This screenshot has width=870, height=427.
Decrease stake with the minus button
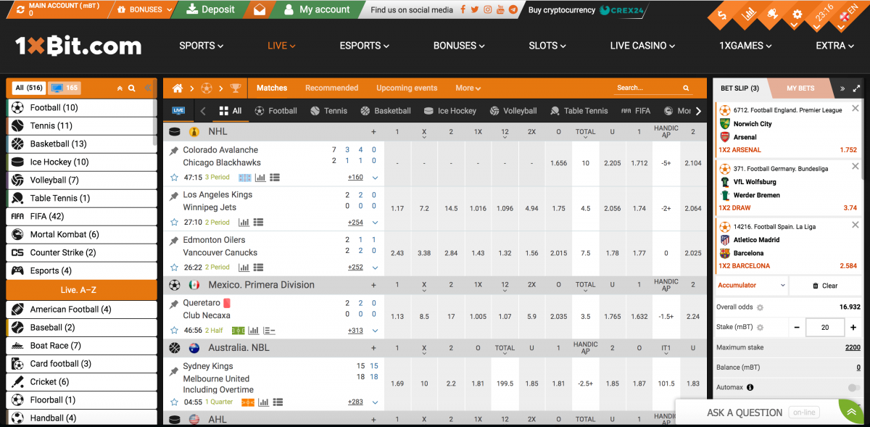click(x=797, y=328)
